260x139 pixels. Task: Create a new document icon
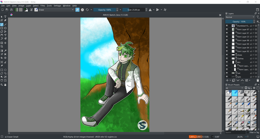pyautogui.click(x=2, y=10)
